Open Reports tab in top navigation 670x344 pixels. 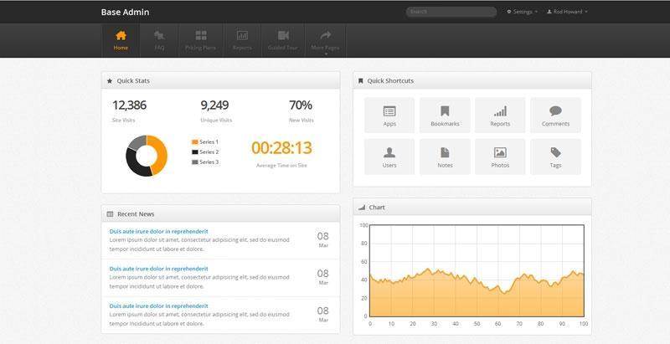tap(242, 40)
